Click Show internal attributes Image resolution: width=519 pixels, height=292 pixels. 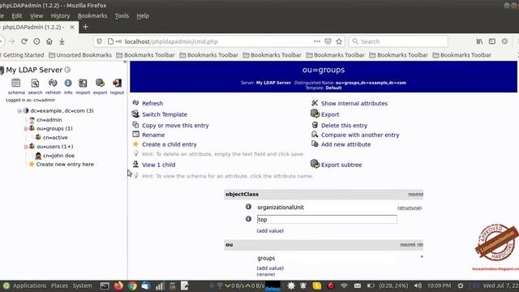coord(354,103)
